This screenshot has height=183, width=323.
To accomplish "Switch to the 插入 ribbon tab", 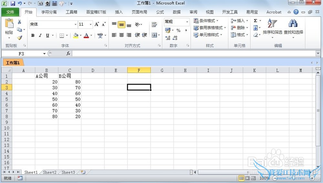I will click(x=119, y=12).
